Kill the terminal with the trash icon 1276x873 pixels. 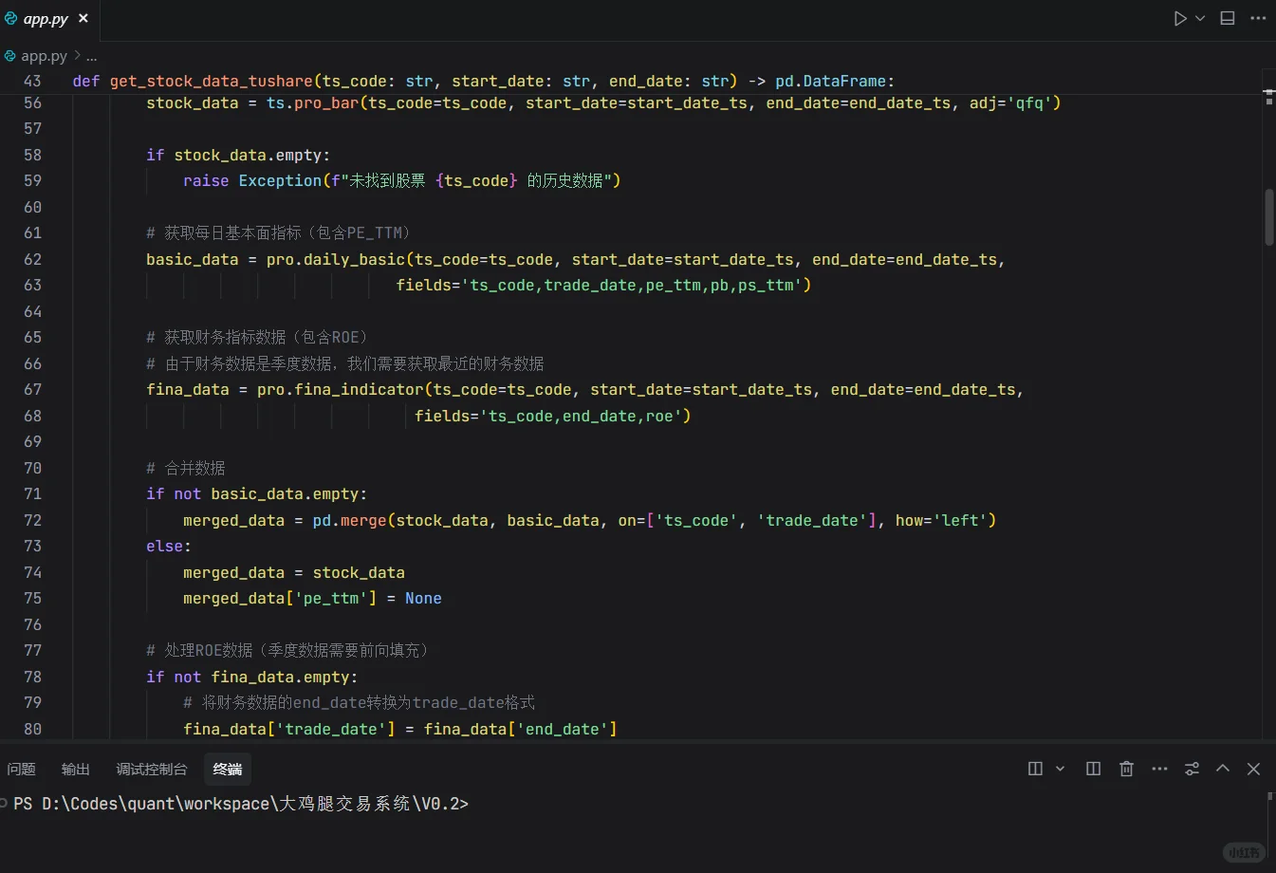point(1126,769)
